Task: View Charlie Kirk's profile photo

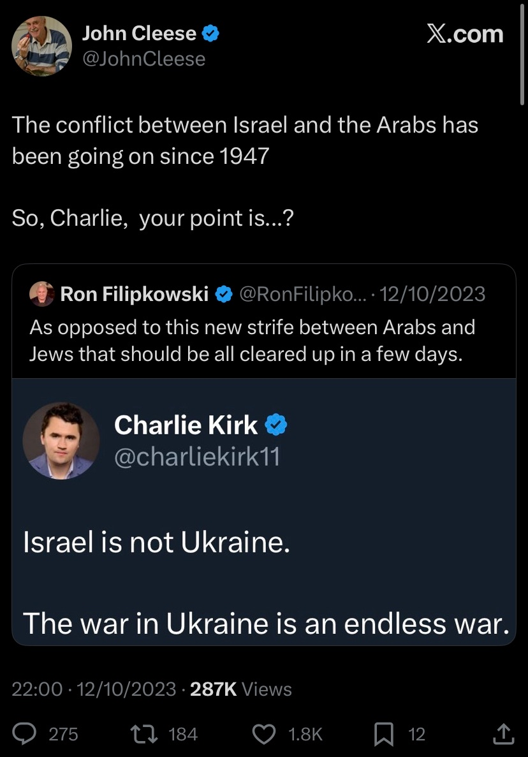Action: tap(61, 441)
